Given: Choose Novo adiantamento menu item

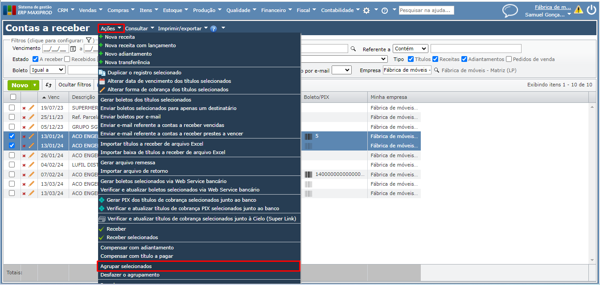Looking at the screenshot, I should tap(128, 54).
